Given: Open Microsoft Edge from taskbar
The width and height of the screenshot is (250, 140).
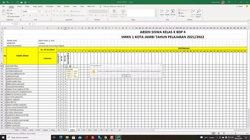Looking at the screenshot, I should pos(61,137).
